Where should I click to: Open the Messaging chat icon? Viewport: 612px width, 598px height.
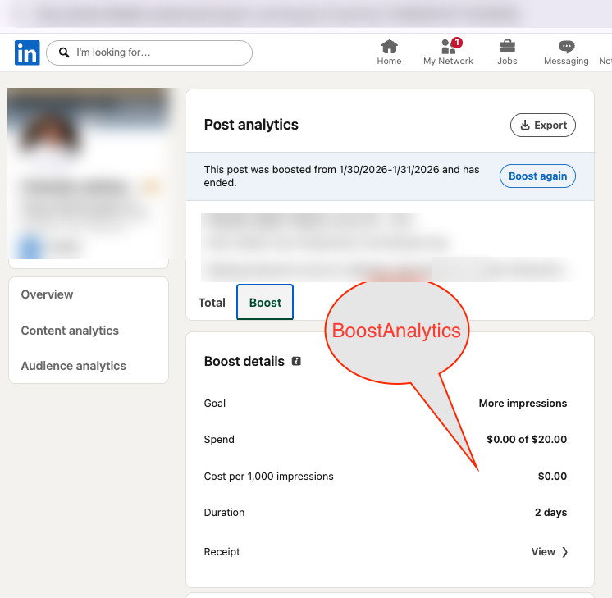(x=566, y=47)
